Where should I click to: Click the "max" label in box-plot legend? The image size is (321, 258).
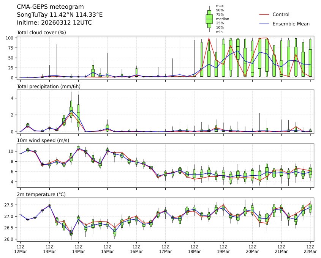click(x=219, y=6)
